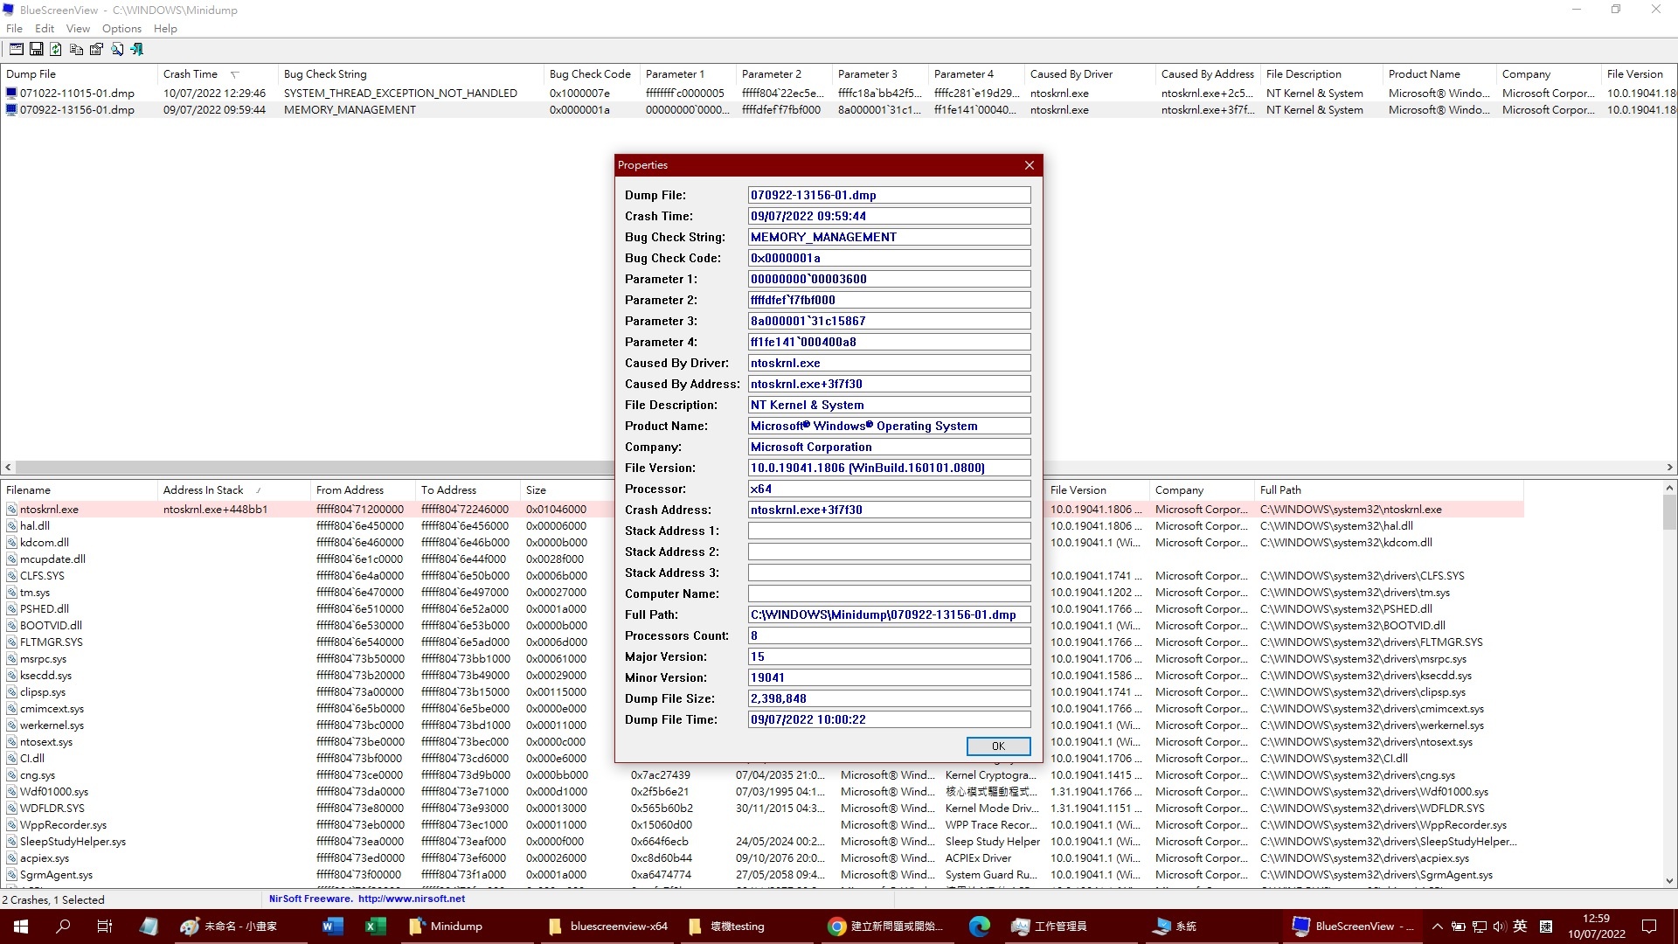1678x944 pixels.
Task: Click the Save Selected Items floppy icon
Action: (36, 49)
